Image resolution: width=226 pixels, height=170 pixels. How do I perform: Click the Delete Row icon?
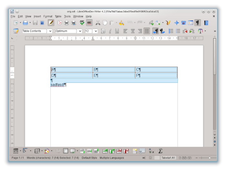click(119, 151)
